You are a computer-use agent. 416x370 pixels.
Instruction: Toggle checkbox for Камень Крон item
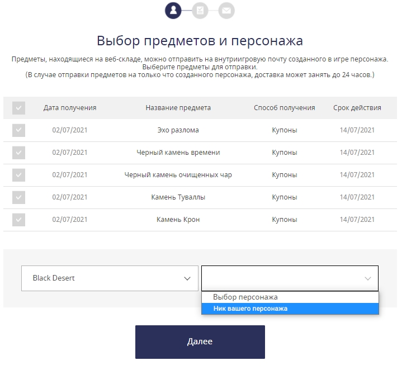19,220
